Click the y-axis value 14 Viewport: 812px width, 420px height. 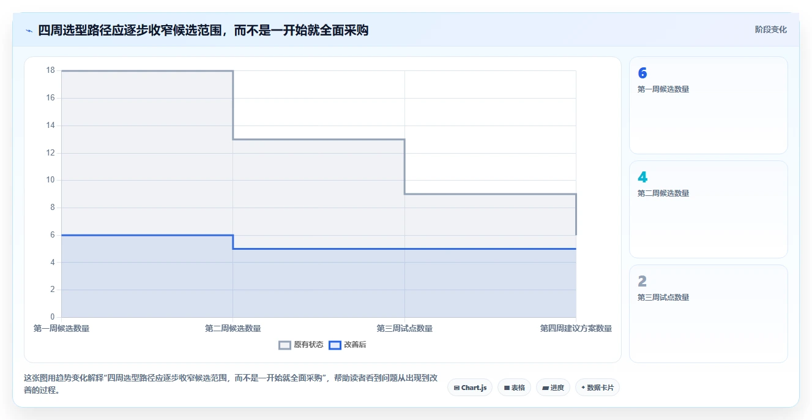(x=50, y=126)
